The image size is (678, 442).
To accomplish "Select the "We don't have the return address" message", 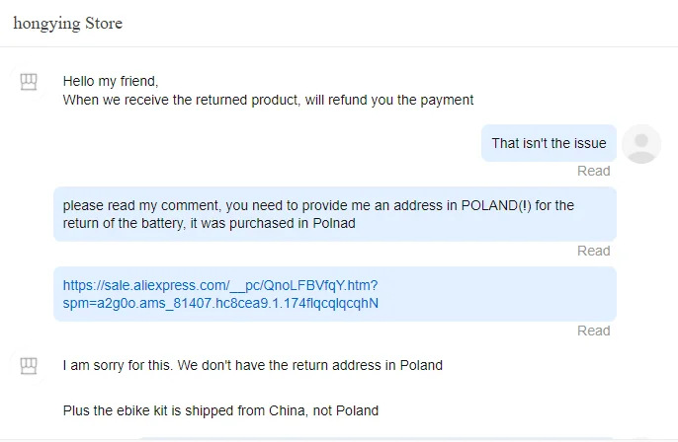I will point(252,365).
